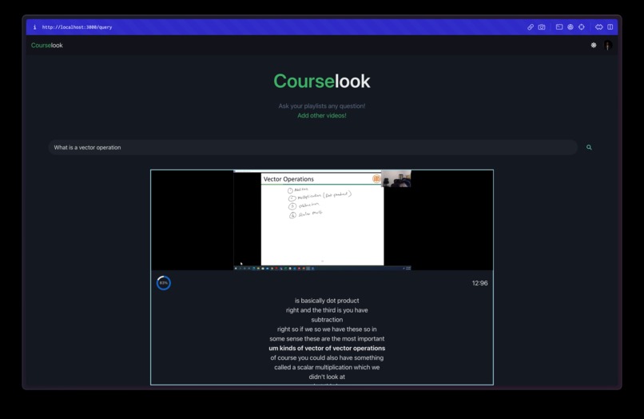The height and width of the screenshot is (419, 644).
Task: Toggle the split-view panel icon
Action: click(610, 27)
